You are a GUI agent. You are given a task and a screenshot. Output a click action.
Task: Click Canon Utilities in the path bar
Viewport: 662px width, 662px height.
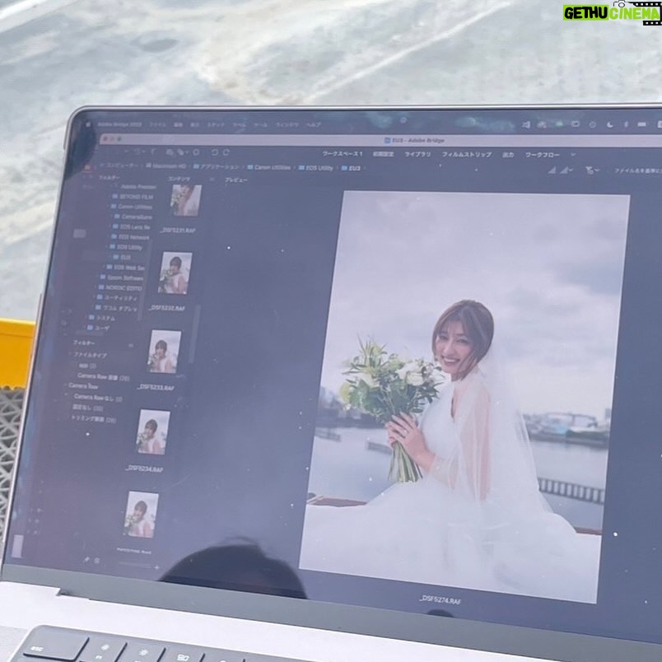coord(269,167)
